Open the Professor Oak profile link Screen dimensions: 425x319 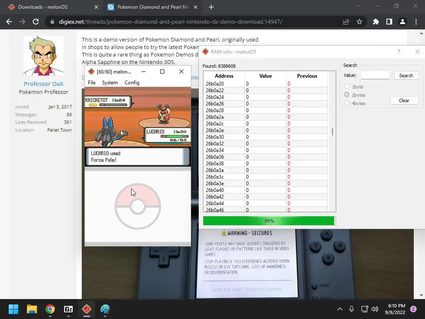[x=44, y=84]
